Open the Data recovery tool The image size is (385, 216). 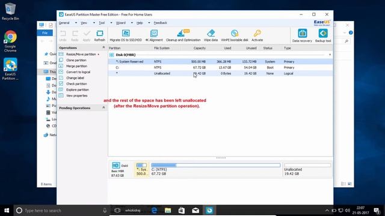click(x=302, y=36)
